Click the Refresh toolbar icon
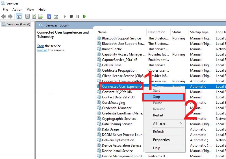This screenshot has height=159, width=226. pyautogui.click(x=34, y=16)
